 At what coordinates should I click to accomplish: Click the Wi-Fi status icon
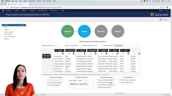[x=147, y=1]
